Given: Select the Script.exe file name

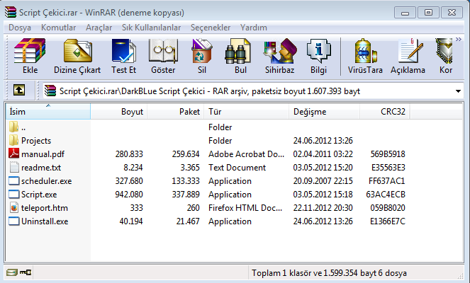Looking at the screenshot, I should pyautogui.click(x=39, y=195).
